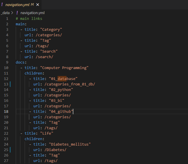Click the "04_github" title value
The height and width of the screenshot is (164, 188).
[61, 112]
